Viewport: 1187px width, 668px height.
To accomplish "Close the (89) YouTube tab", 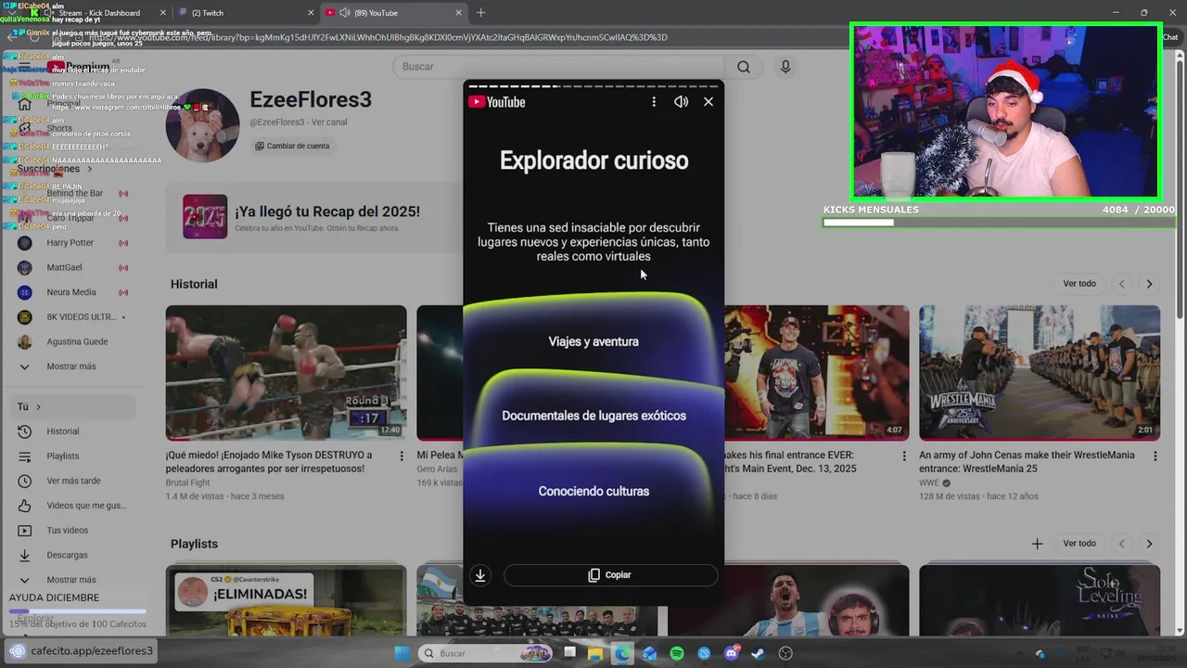I will point(458,13).
